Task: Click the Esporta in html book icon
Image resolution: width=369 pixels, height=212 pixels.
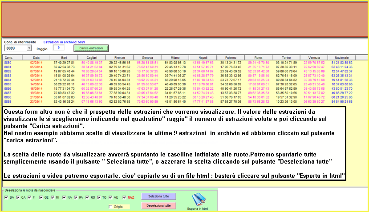Action: pos(199,199)
